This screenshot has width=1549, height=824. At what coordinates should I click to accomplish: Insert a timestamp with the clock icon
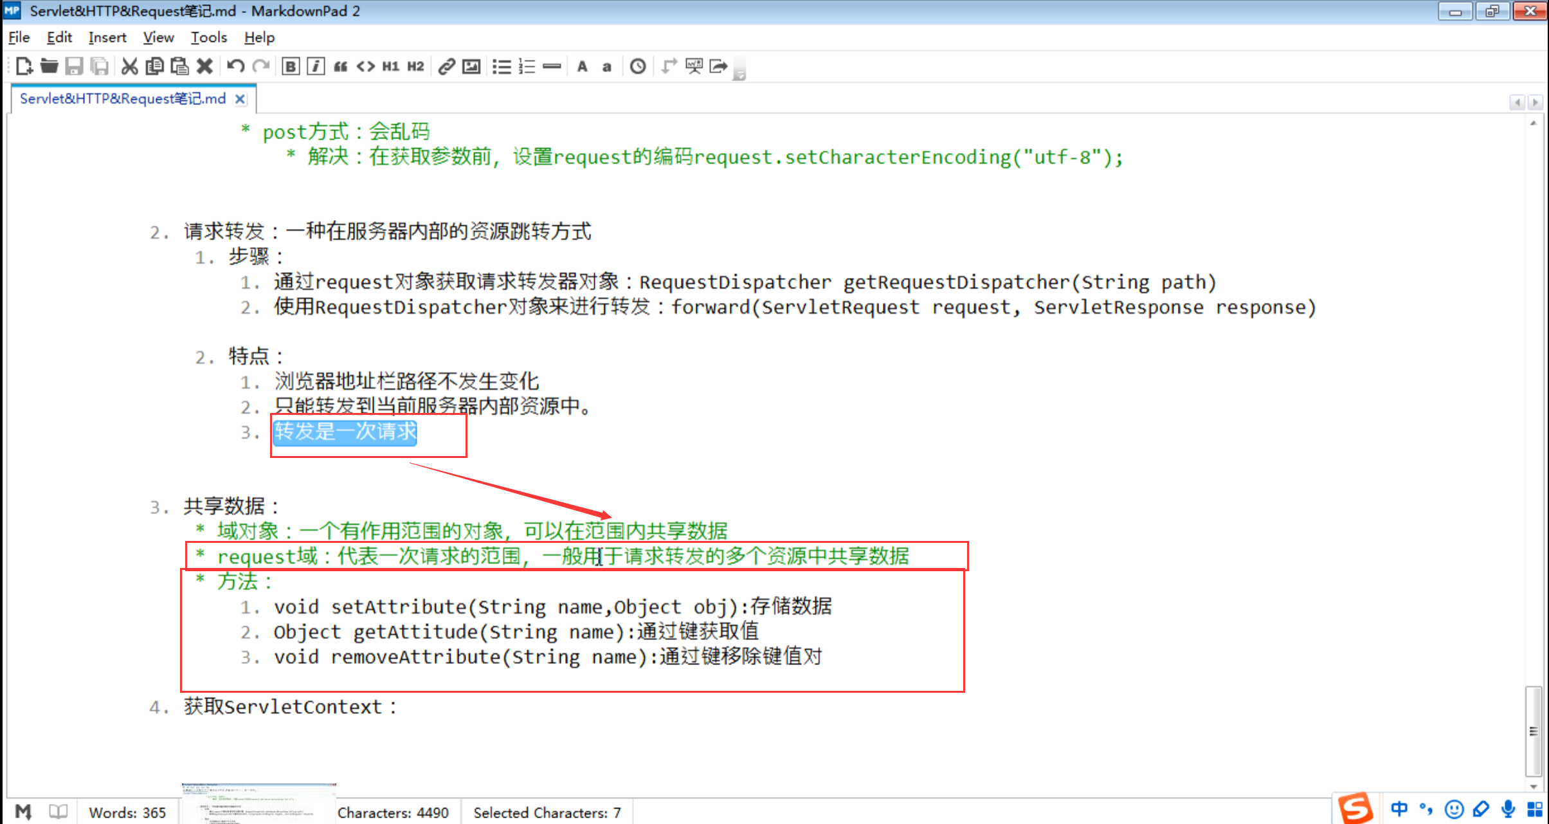pyautogui.click(x=637, y=66)
